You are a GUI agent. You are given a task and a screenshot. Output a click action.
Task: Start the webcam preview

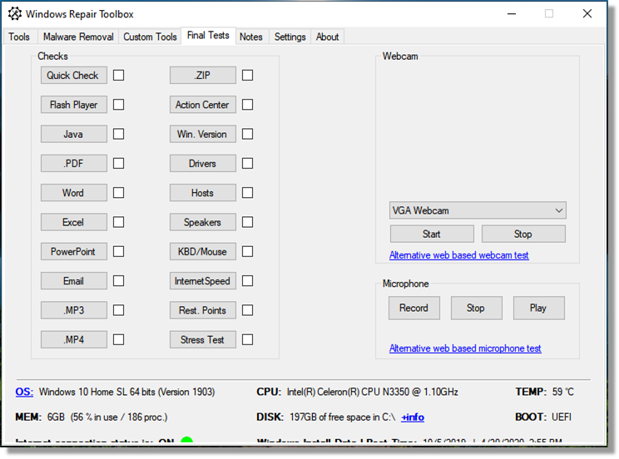coord(432,234)
